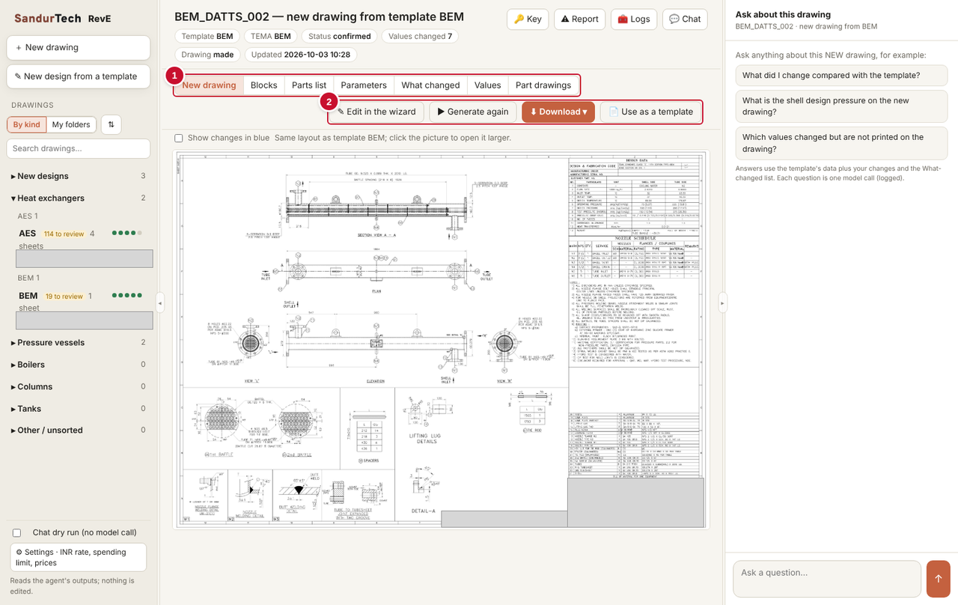This screenshot has height=605, width=958.
Task: Expand the Columns group
Action: pos(79,386)
